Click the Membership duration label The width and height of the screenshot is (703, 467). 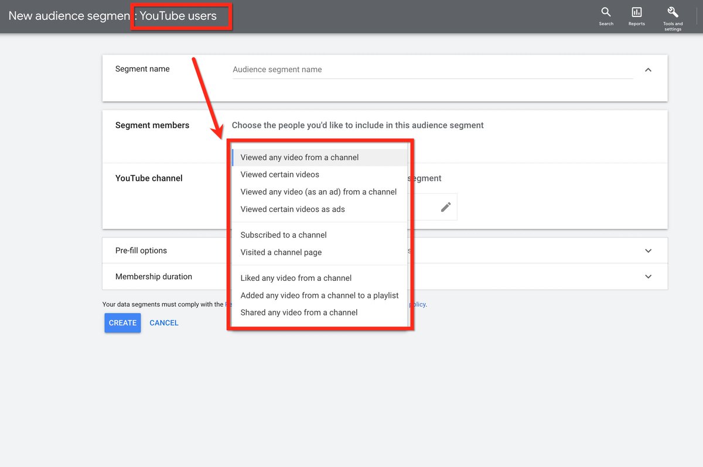pos(153,276)
